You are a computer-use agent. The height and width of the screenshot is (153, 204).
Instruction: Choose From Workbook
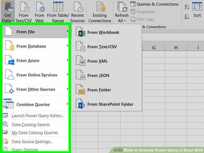pos(107,32)
